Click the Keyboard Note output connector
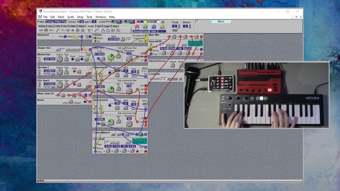 [x=65, y=37]
